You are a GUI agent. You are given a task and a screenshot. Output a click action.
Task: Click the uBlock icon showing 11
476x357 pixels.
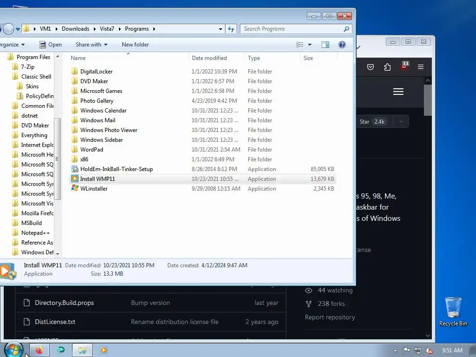[x=404, y=66]
